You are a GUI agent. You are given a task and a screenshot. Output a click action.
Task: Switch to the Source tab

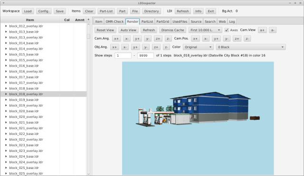pos(196,21)
